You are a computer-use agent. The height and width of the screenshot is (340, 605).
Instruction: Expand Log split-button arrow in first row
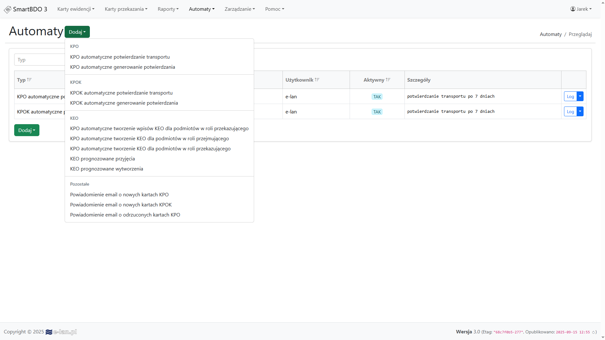(x=580, y=96)
